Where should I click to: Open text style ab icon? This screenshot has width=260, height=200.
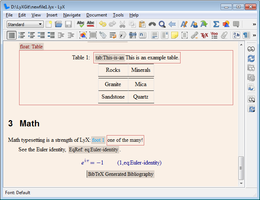pyautogui.click(x=236, y=35)
